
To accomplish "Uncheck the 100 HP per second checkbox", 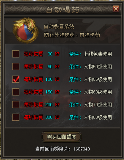I will (16, 79).
